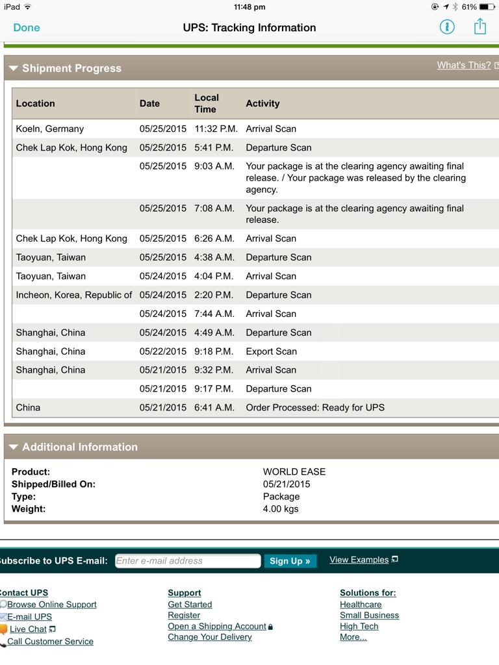Open the Small Business link
Viewport: 499px width, 665px height.
369,615
